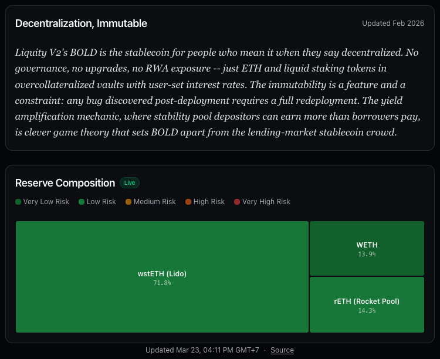Click the 14.3% value label
The image size is (440, 359).
pos(367,310)
